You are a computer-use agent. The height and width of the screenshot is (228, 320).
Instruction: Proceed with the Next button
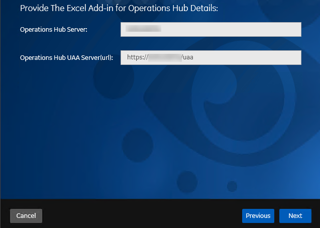click(295, 216)
